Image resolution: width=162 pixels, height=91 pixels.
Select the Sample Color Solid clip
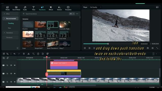[x=64, y=65]
